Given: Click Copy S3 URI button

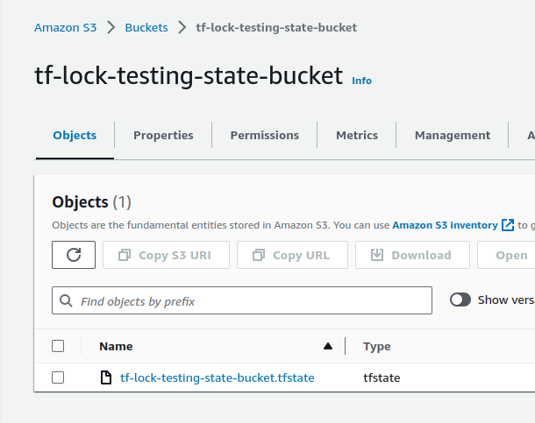Looking at the screenshot, I should tap(166, 255).
